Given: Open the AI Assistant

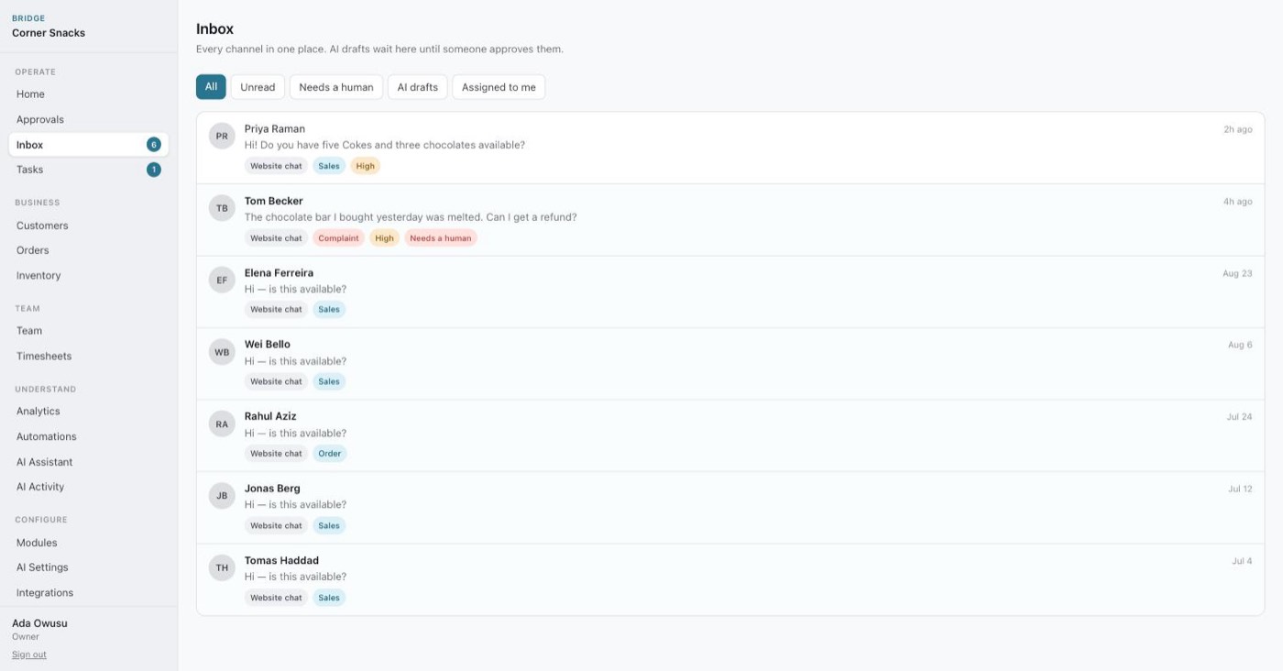Looking at the screenshot, I should coord(89,462).
